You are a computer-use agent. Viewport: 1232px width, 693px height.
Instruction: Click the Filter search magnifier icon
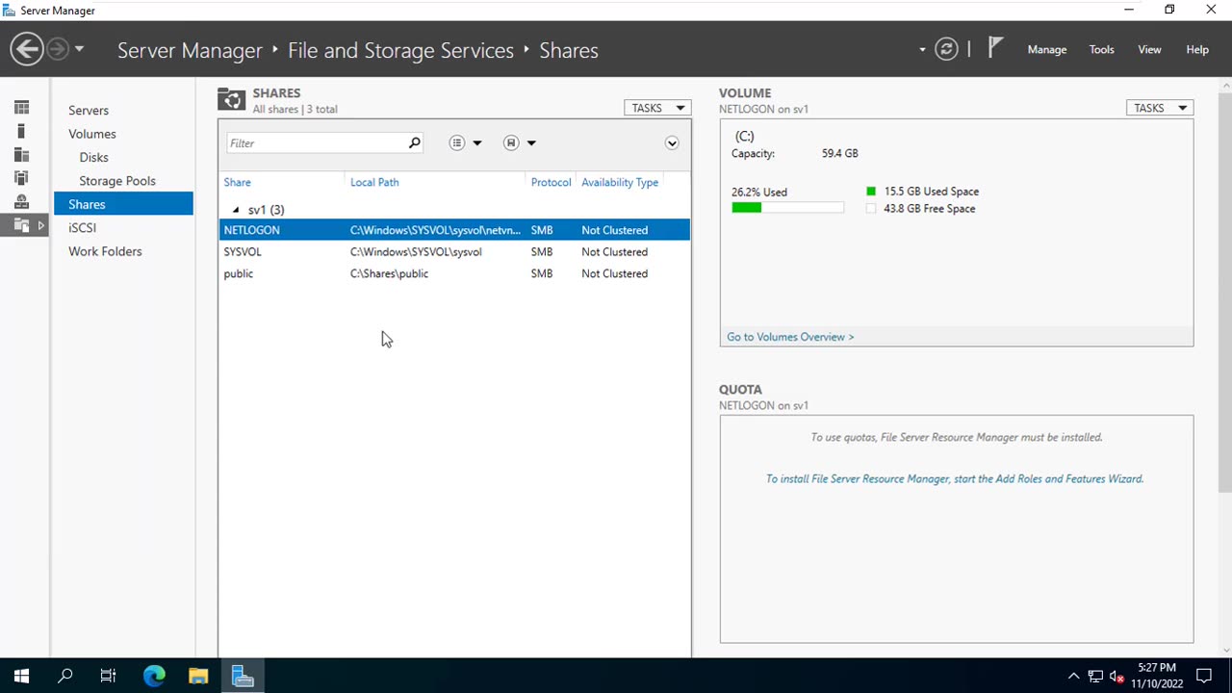click(x=414, y=143)
